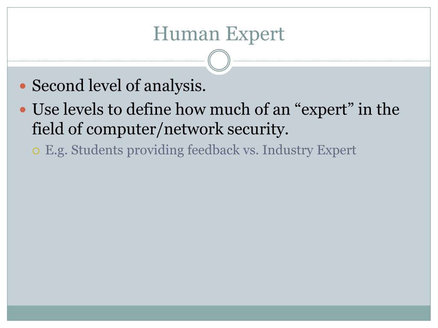Click the line starting "Use levels to define"
Screen dimensions: 438x328
[216, 109]
